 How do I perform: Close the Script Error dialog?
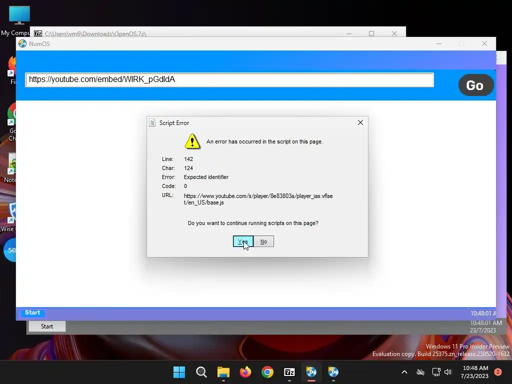pos(360,122)
